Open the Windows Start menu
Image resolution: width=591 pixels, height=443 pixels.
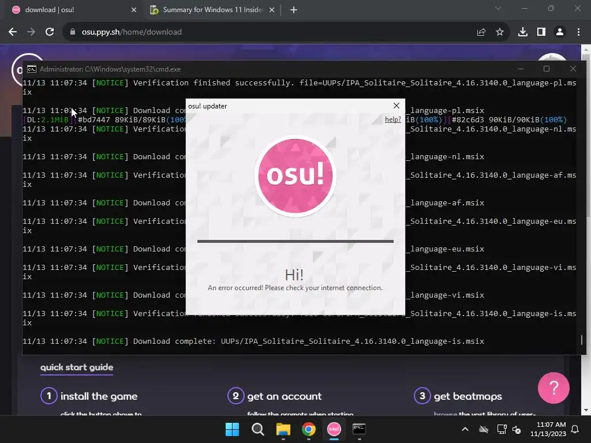point(232,429)
